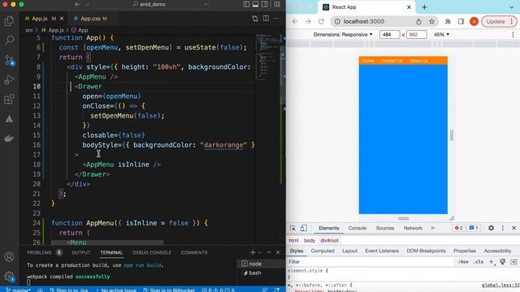Toggle the primary sidebar layout icon
The height and width of the screenshot is (292, 520).
click(246, 4)
